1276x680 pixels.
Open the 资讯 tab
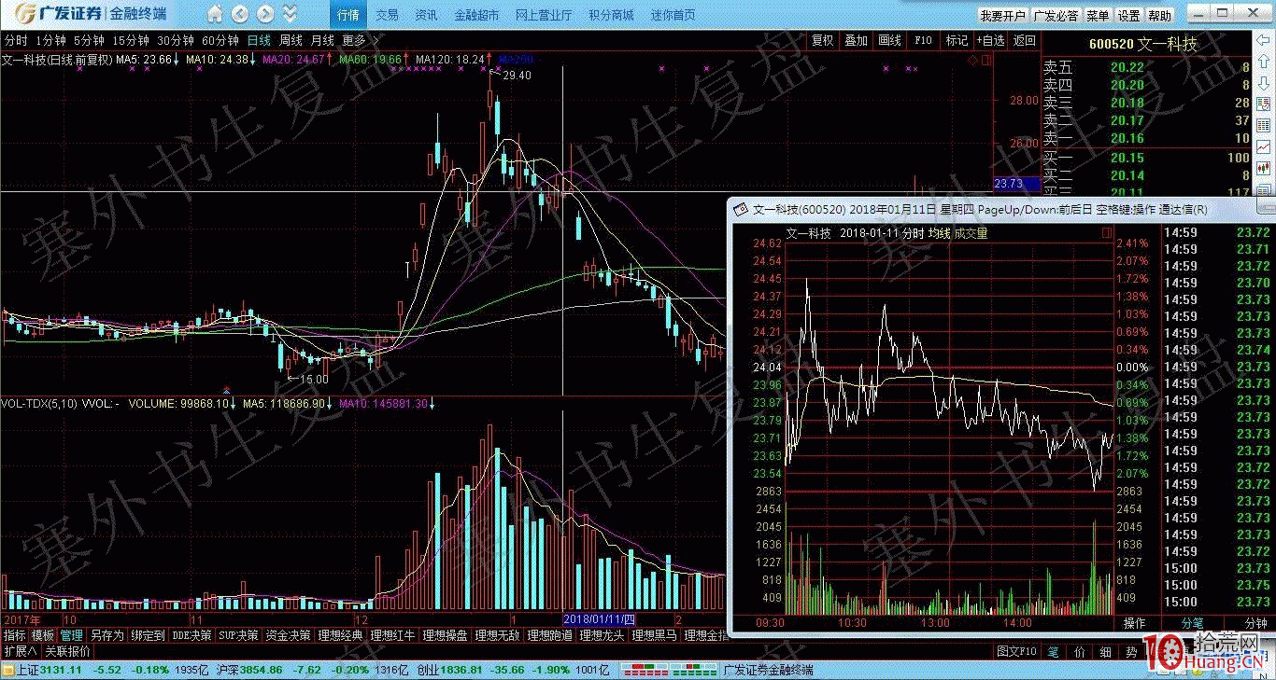(x=426, y=15)
